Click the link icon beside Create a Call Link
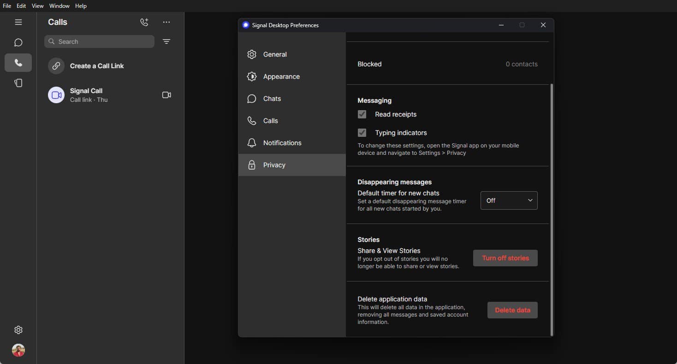Image resolution: width=677 pixels, height=364 pixels. pos(56,66)
